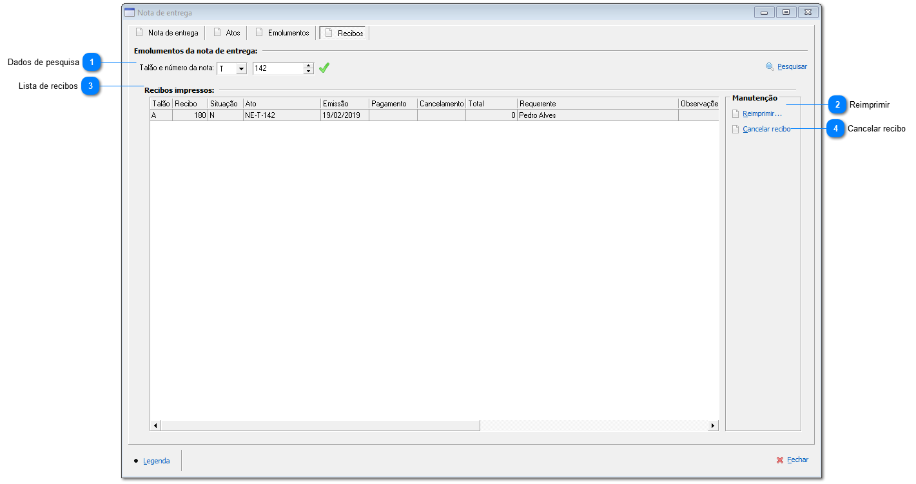The height and width of the screenshot is (484, 916).
Task: Increase nota number with up arrow
Action: (x=309, y=65)
